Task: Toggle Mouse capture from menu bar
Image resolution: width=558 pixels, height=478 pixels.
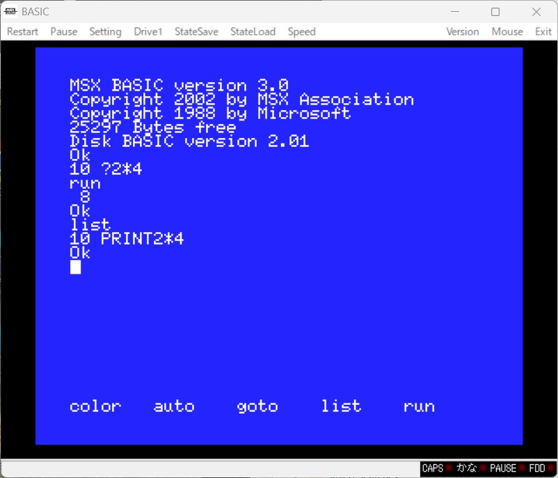Action: pyautogui.click(x=507, y=32)
